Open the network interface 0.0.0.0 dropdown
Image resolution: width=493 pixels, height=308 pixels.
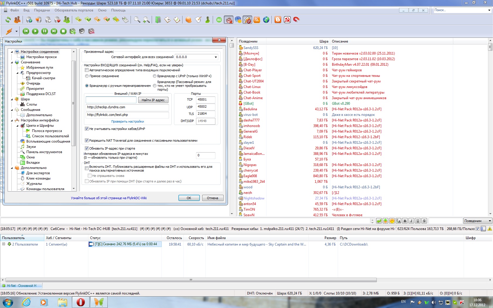[216, 57]
